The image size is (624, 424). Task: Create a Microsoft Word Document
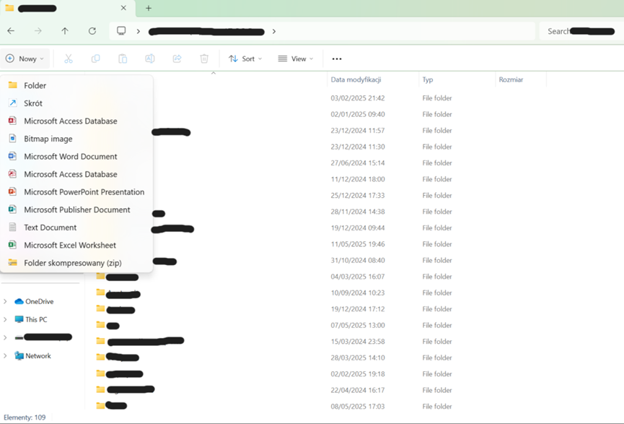76,157
